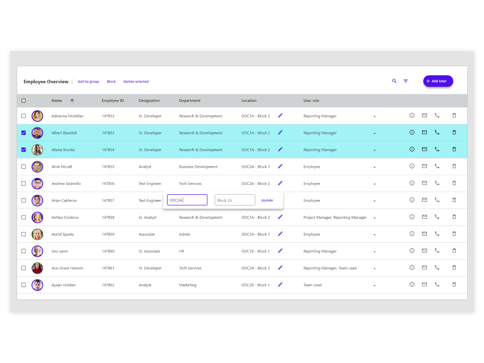The width and height of the screenshot is (484, 363).
Task: Click inside the ODC2A location input field
Action: 187,200
